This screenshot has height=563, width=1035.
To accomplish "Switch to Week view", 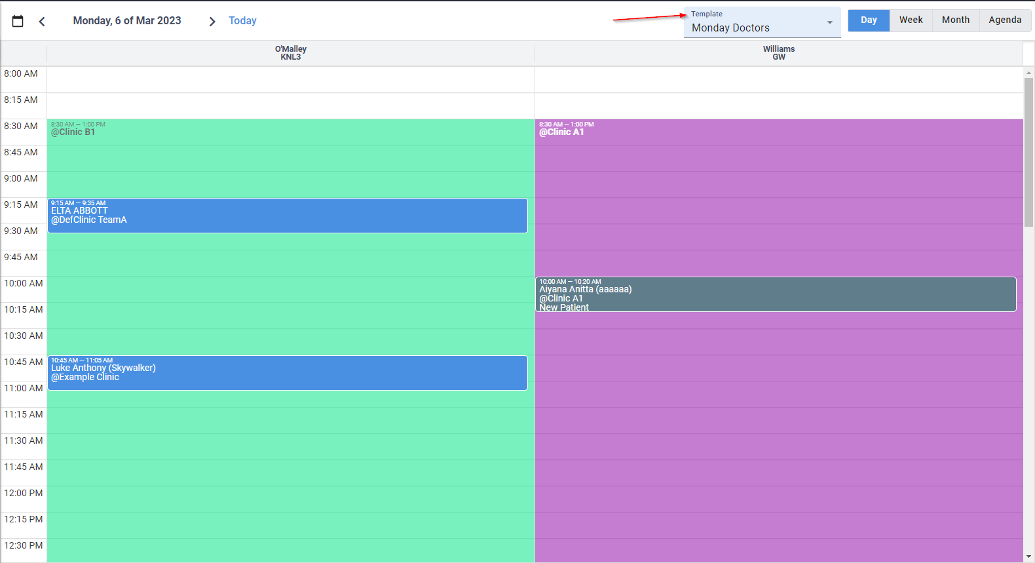I will click(x=911, y=20).
